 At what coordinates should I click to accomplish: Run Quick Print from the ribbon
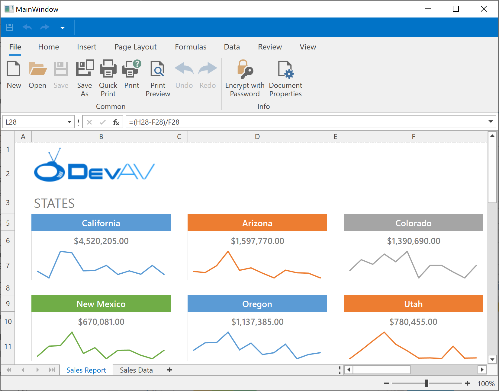pyautogui.click(x=108, y=69)
